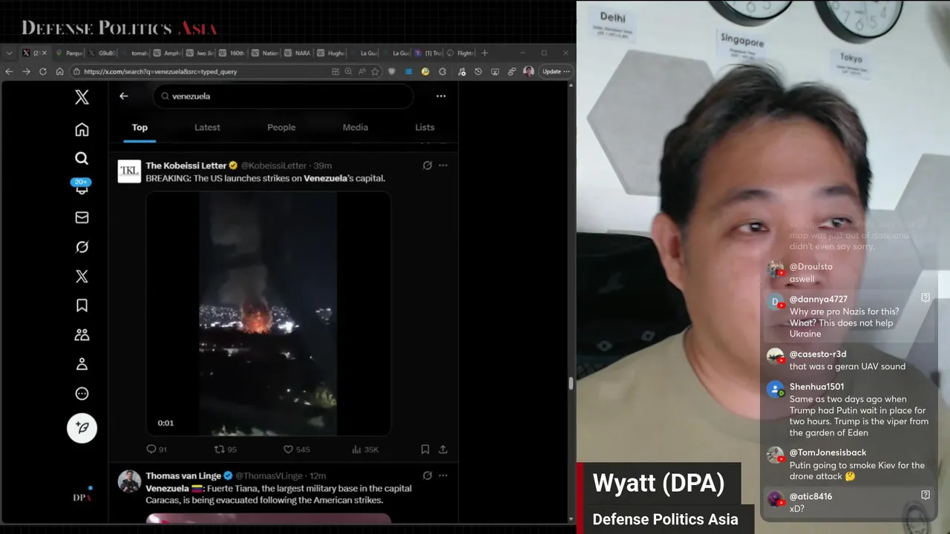
Task: Open the more menu on Thomas van Linge post
Action: tap(443, 475)
